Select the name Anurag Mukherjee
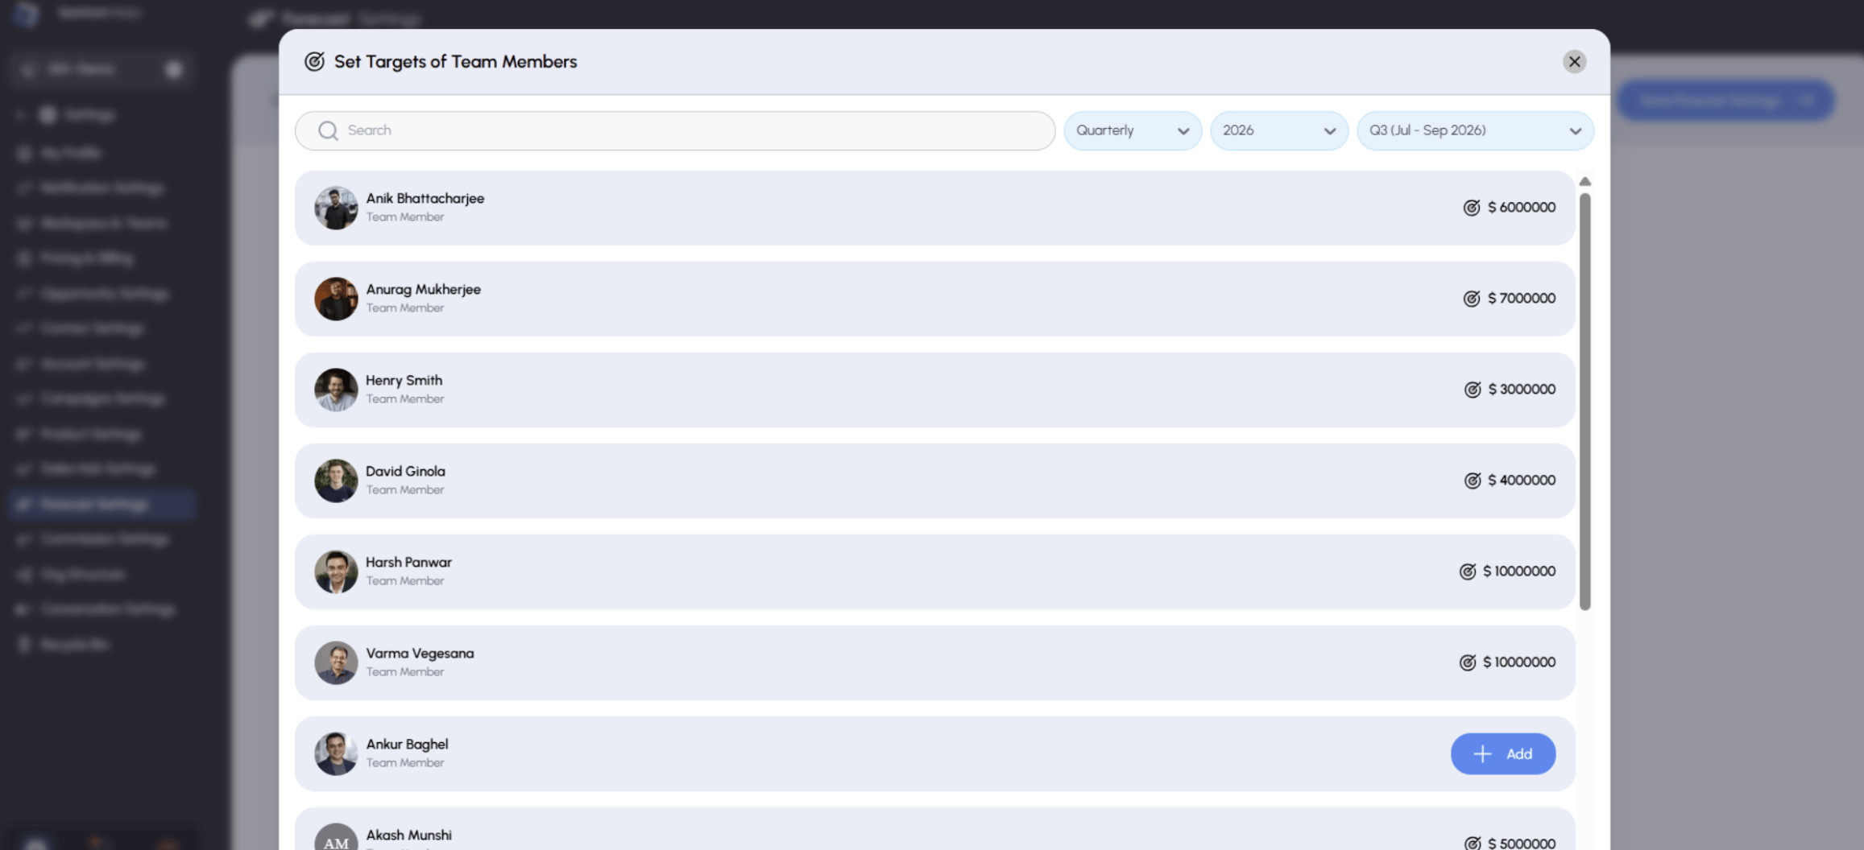The image size is (1864, 850). pyautogui.click(x=423, y=290)
